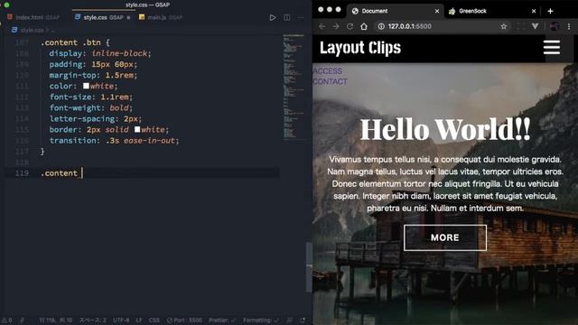The height and width of the screenshot is (325, 578).
Task: Click the Port: 5500 Live Server status
Action: coord(184,320)
